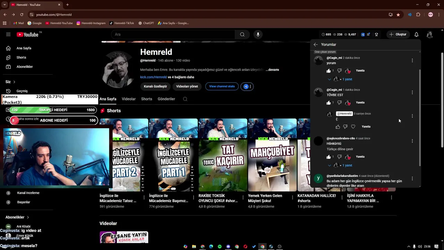
Task: Click the 'Oluştur' create button
Action: 398,34
